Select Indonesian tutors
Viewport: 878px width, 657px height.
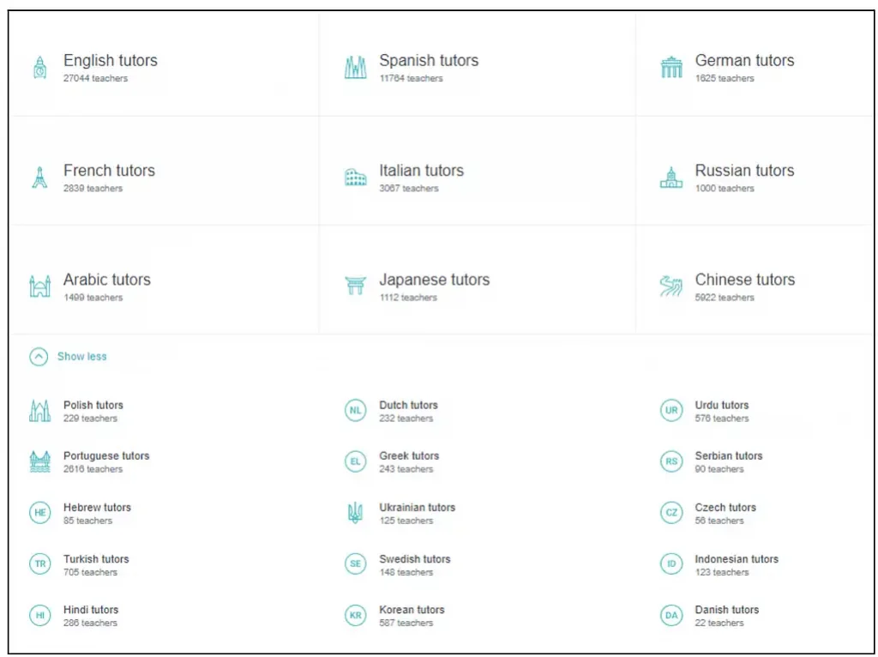coord(737,559)
